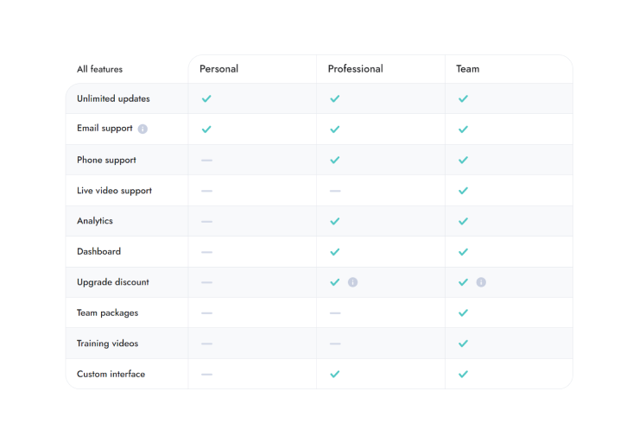The image size is (639, 448).
Task: Click the Professional Team packages dash
Action: (335, 312)
